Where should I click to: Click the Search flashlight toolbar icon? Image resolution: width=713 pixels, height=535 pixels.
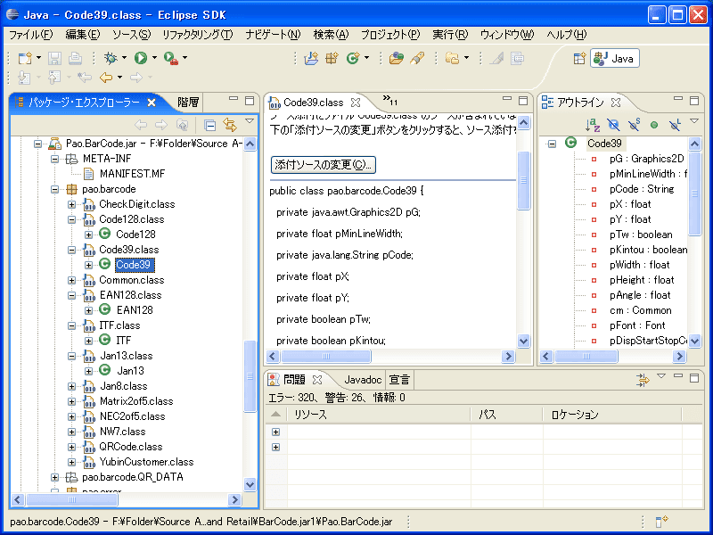pyautogui.click(x=417, y=58)
